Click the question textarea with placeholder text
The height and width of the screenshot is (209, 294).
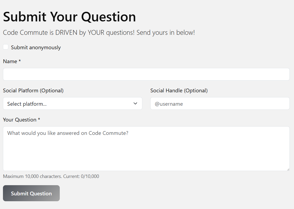[146, 149]
